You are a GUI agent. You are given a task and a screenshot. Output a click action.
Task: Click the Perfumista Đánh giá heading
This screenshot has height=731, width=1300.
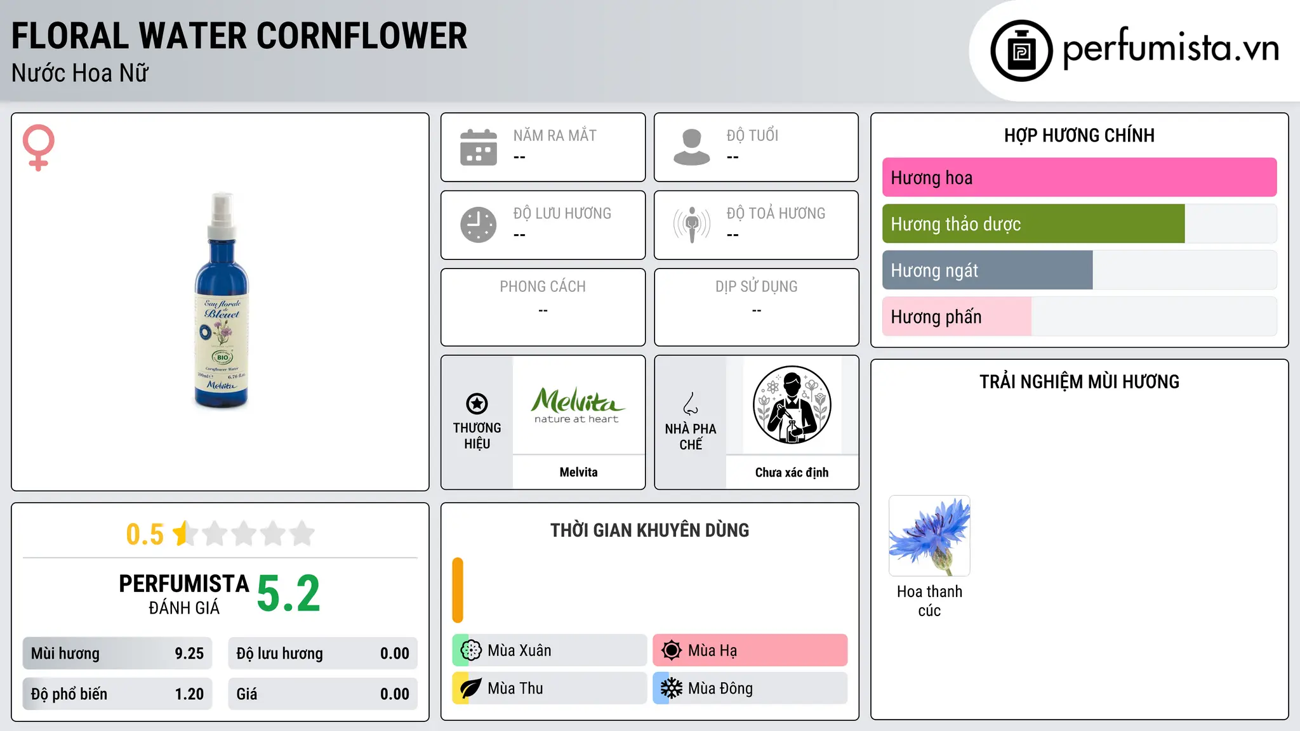click(184, 595)
